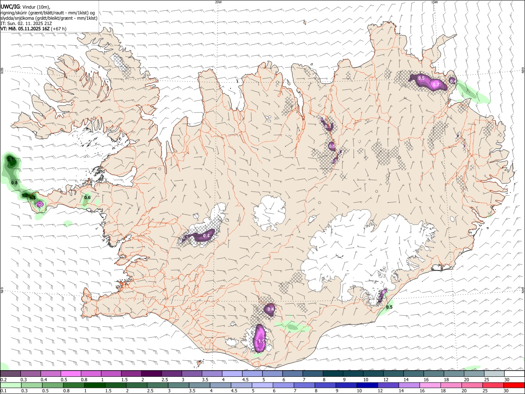Pick the lower legend swatch between 3 and 3.5
Viewport: 525px width, 394px height.
(x=178, y=385)
